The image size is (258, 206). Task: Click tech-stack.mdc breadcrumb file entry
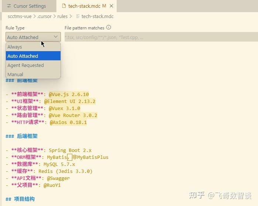(97, 17)
